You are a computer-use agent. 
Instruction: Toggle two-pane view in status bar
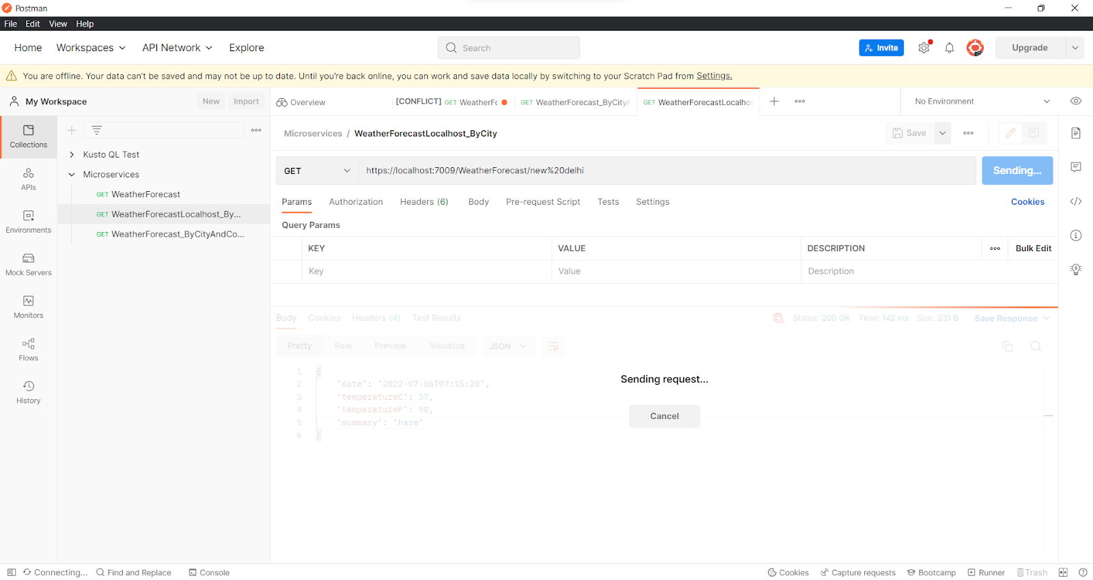pyautogui.click(x=1063, y=572)
